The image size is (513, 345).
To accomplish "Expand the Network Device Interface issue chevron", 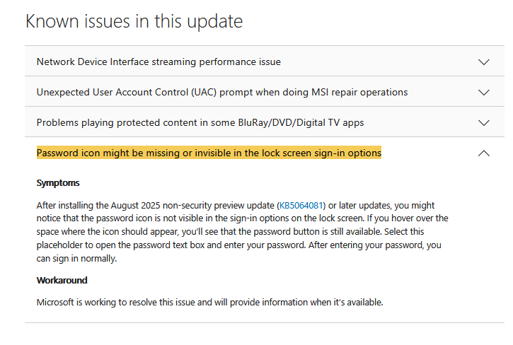I will [x=484, y=62].
